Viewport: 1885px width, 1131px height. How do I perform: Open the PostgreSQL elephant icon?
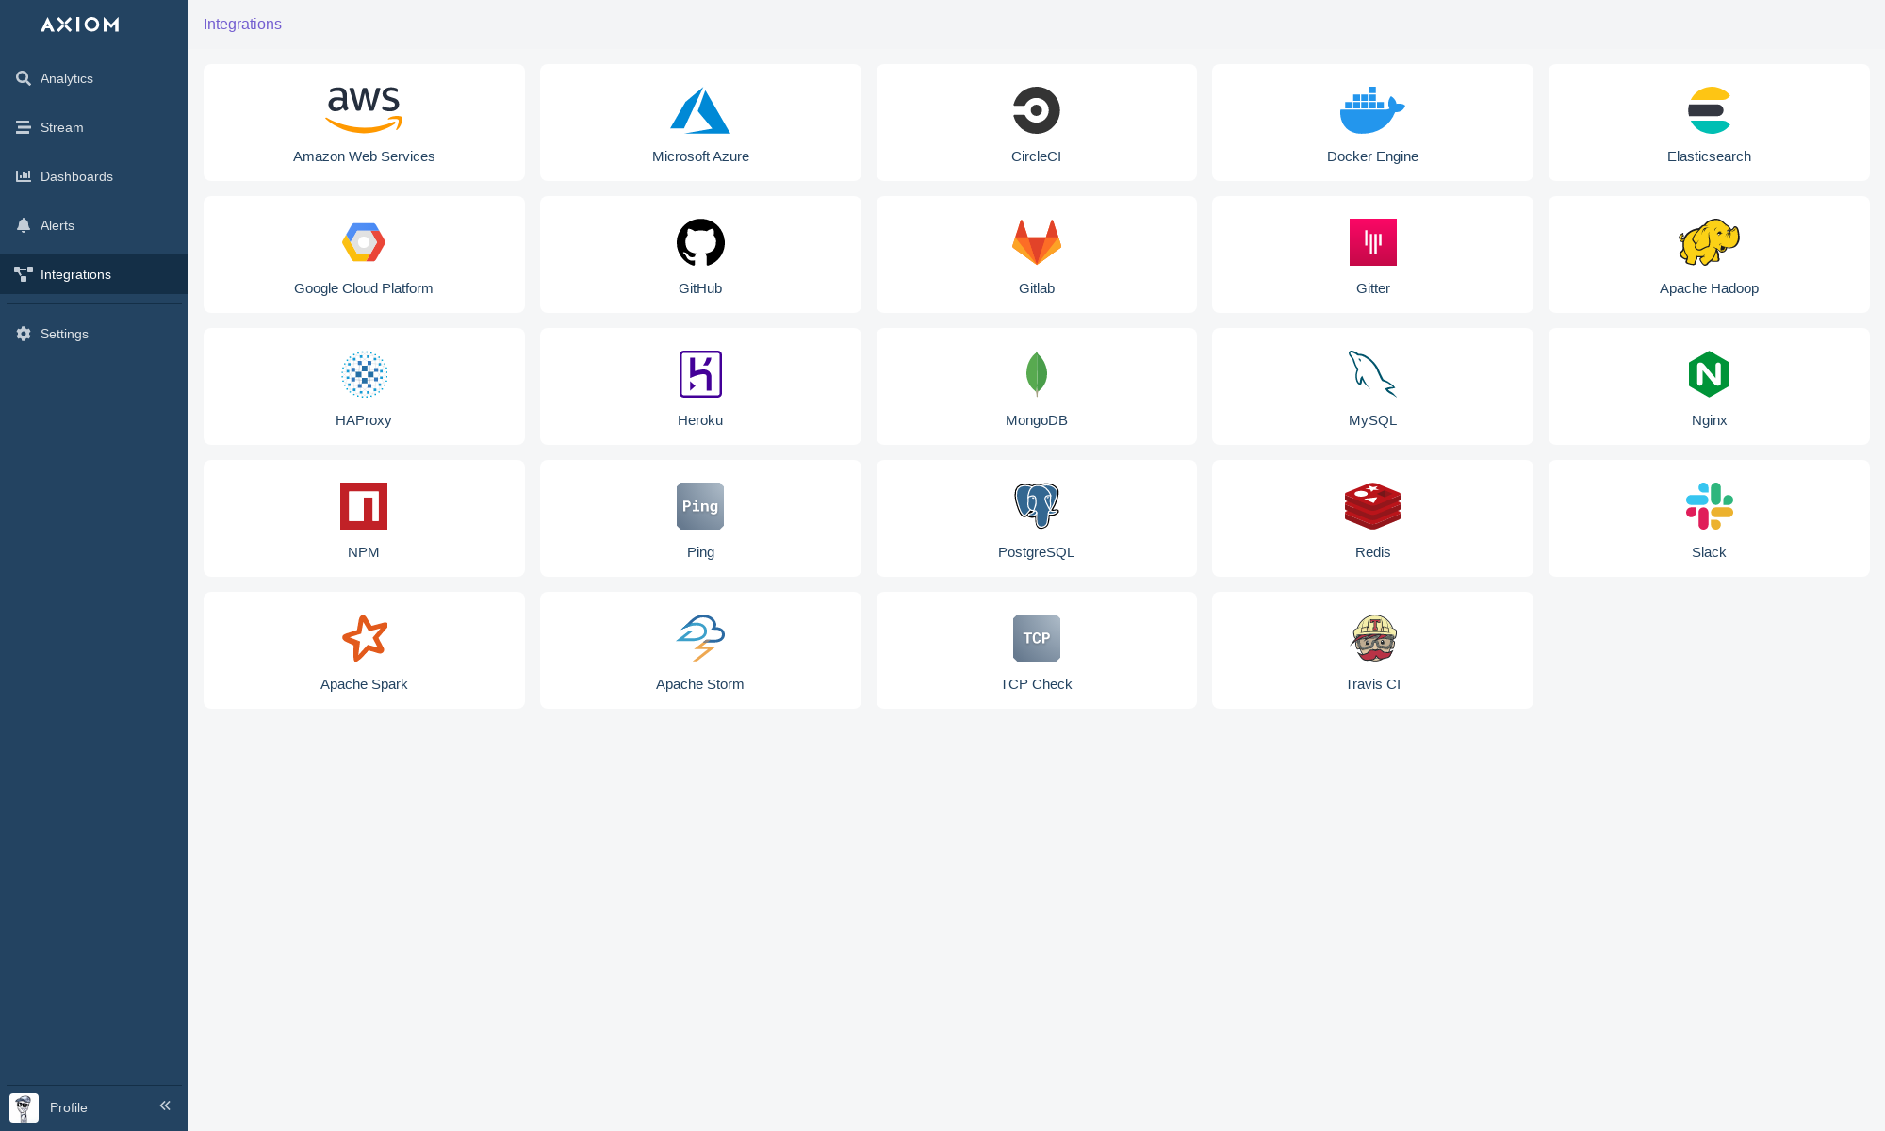pos(1036,506)
